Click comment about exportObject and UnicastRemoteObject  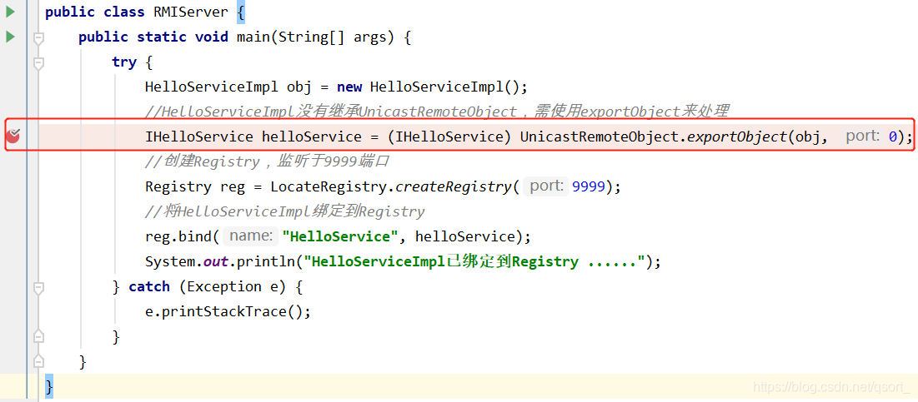coord(437,111)
